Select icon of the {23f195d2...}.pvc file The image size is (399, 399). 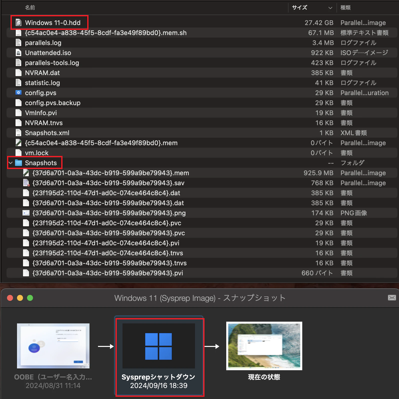(26, 223)
